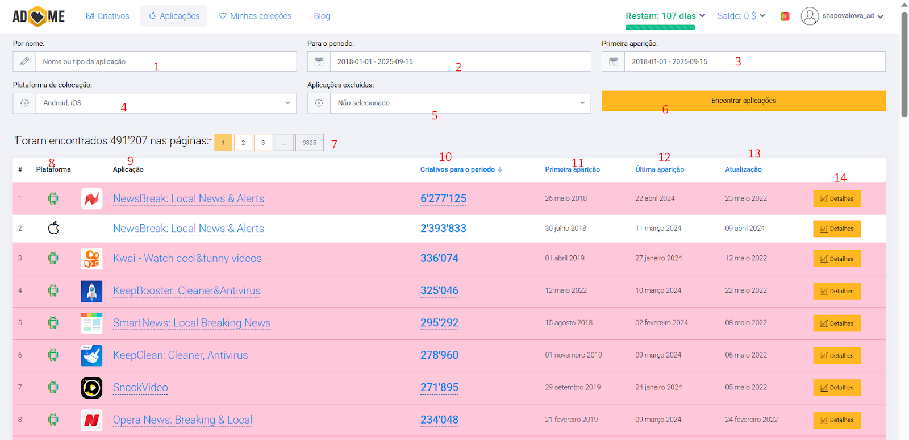Open the Saldo balance dropdown

coord(741,16)
